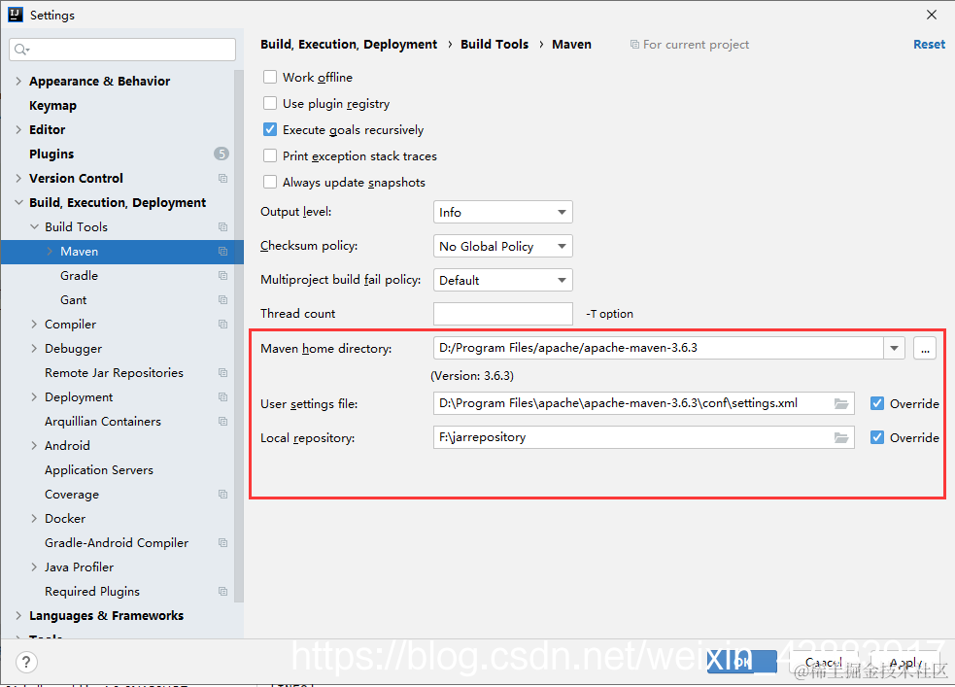955x687 pixels.
Task: Expand the Editor section
Action: pyautogui.click(x=18, y=130)
